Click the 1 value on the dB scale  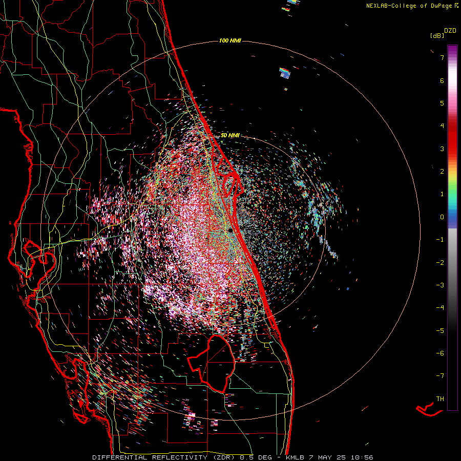click(x=442, y=194)
